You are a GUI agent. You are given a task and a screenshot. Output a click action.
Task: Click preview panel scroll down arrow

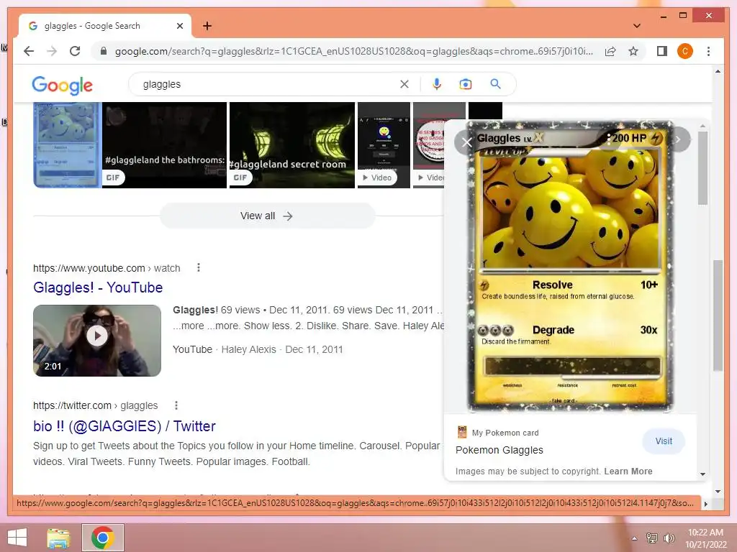pyautogui.click(x=702, y=474)
